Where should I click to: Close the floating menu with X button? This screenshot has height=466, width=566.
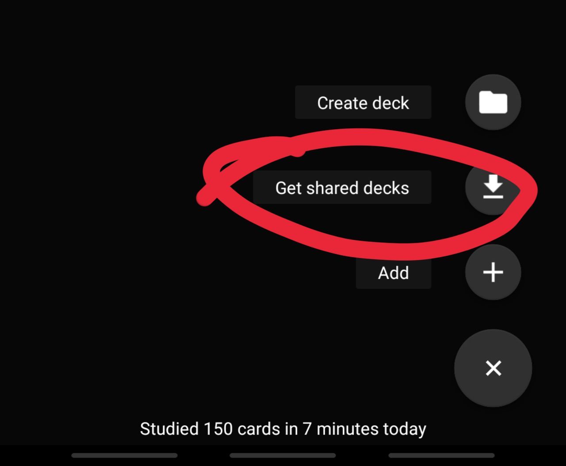(493, 368)
